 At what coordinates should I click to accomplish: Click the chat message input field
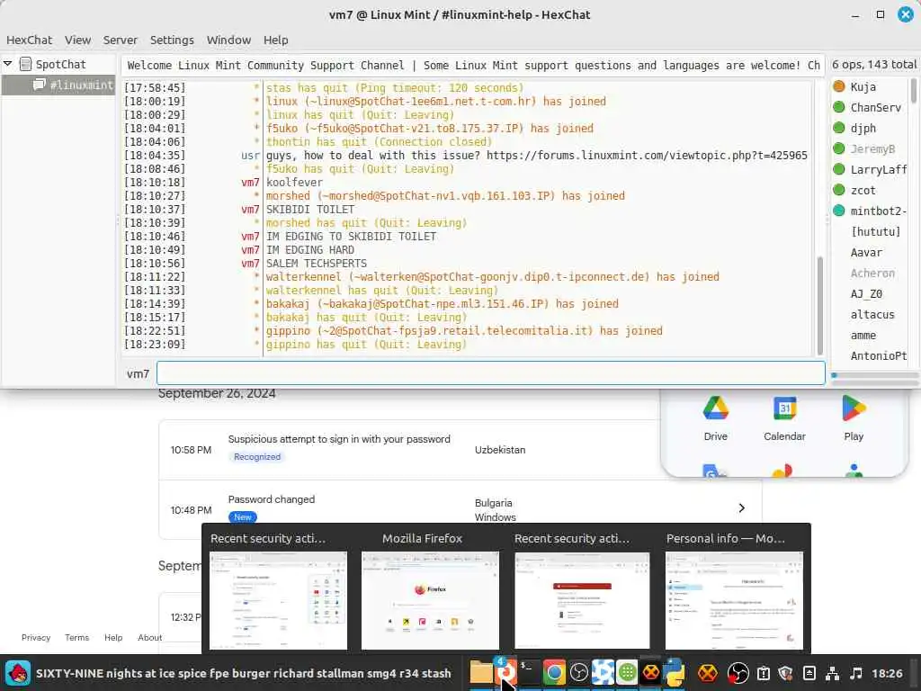[490, 373]
